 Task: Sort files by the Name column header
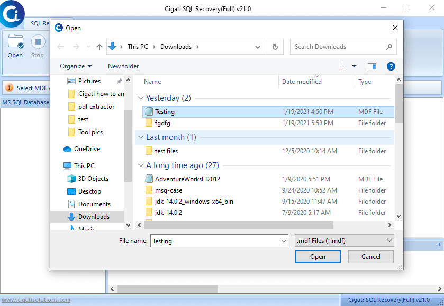152,82
